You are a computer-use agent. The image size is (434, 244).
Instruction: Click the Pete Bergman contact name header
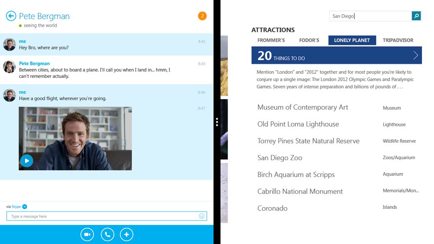[x=44, y=16]
